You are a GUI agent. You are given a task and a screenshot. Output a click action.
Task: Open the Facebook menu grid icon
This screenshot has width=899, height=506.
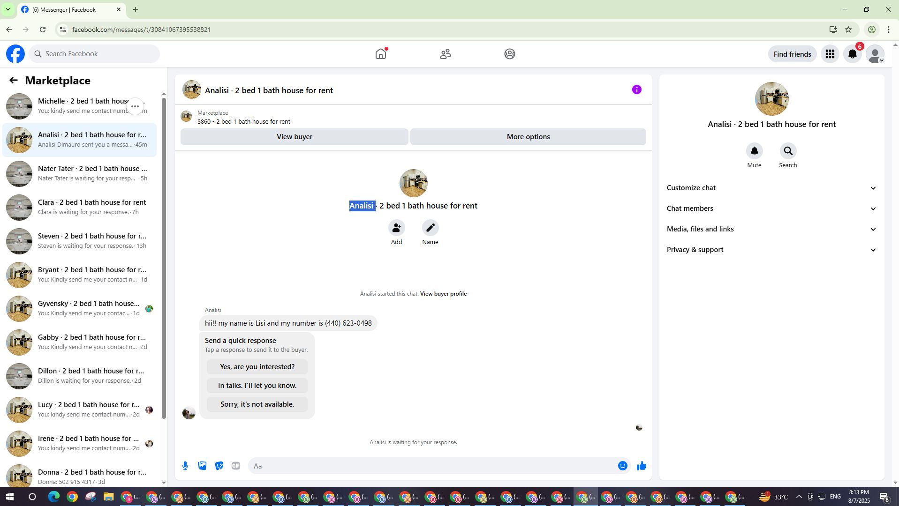click(x=830, y=54)
